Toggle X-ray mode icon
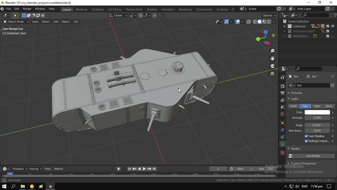 pos(249,22)
